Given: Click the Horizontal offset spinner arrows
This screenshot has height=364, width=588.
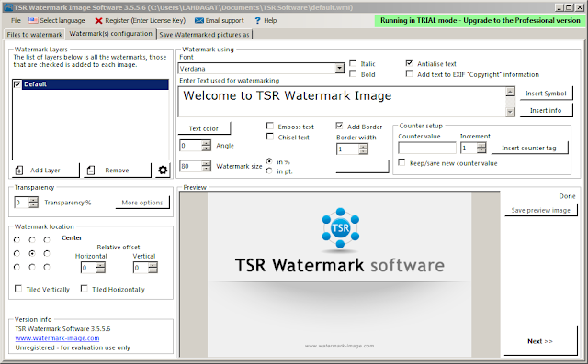Looking at the screenshot, I should tap(100, 268).
